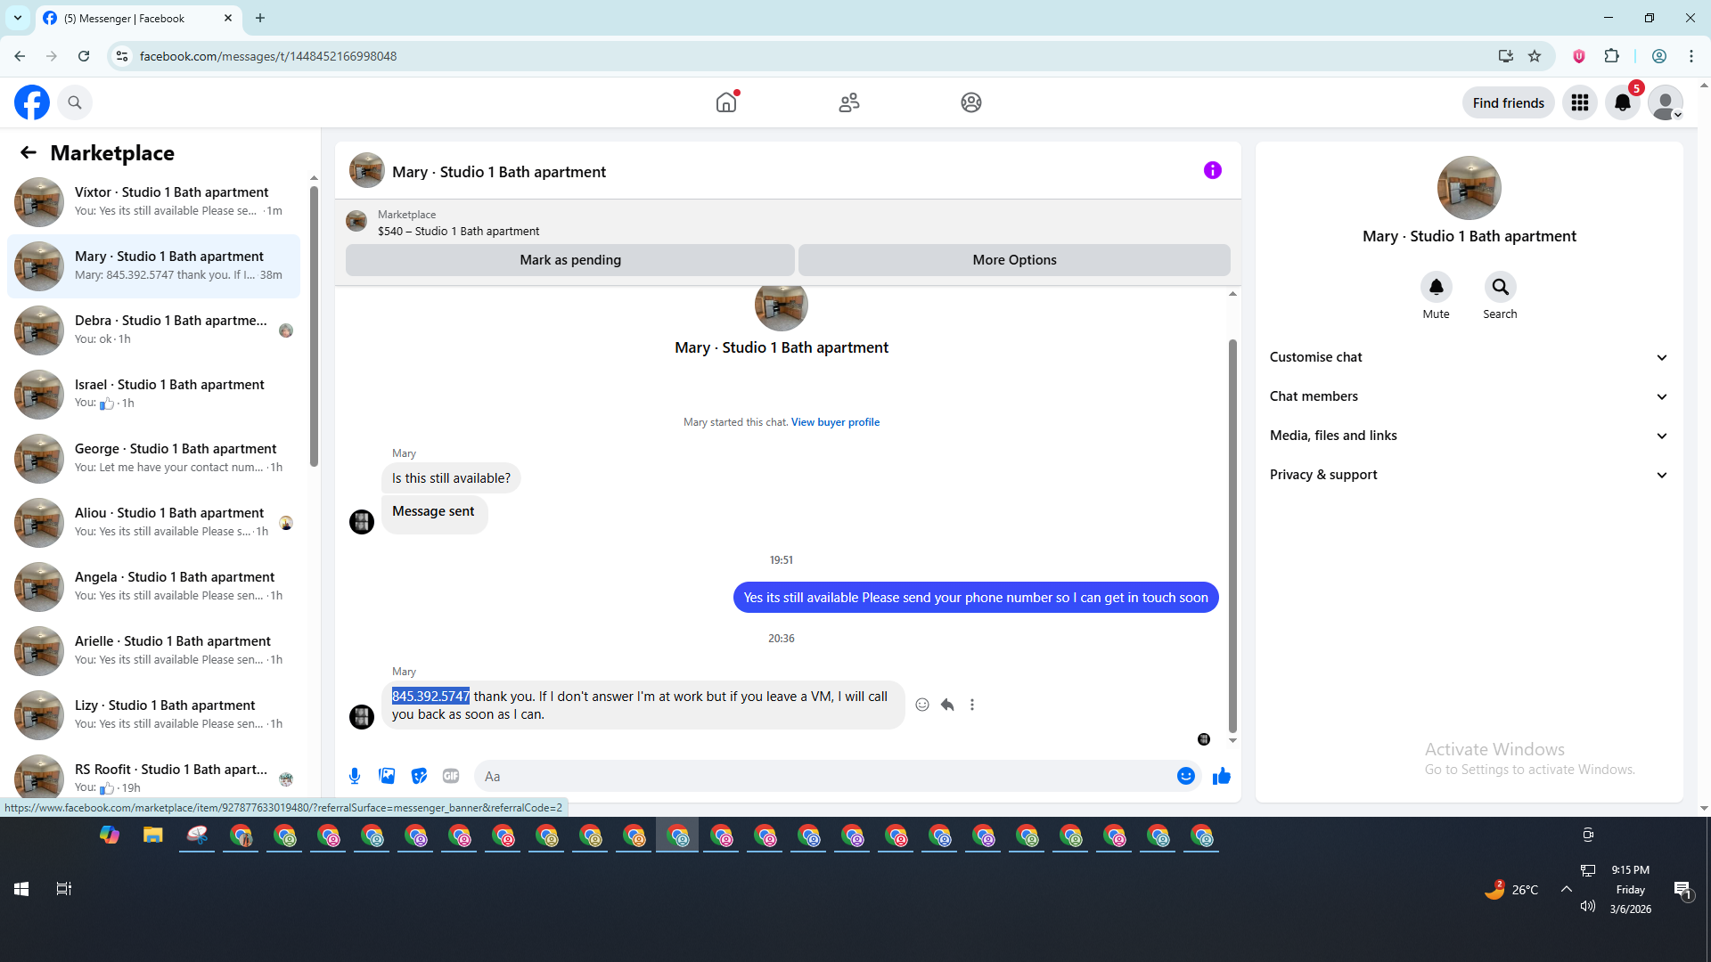Open Facebook notifications bell
This screenshot has width=1711, height=962.
[x=1622, y=102]
